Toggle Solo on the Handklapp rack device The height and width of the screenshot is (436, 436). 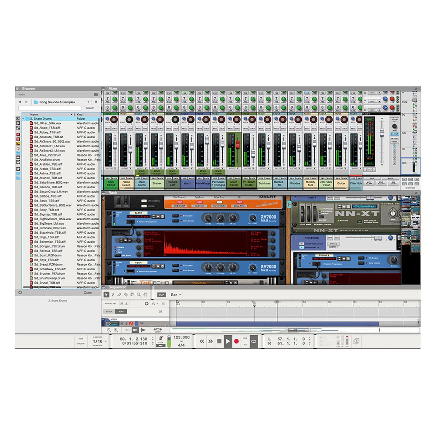click(337, 238)
